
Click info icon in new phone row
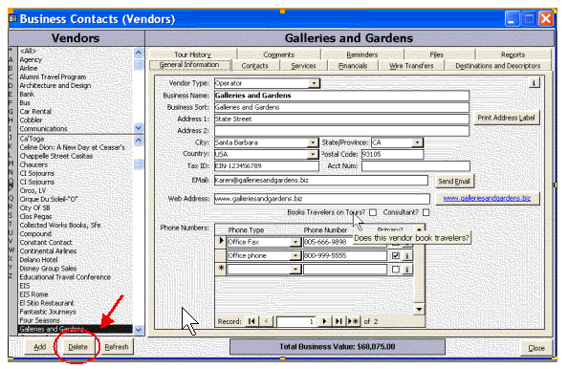(x=406, y=270)
